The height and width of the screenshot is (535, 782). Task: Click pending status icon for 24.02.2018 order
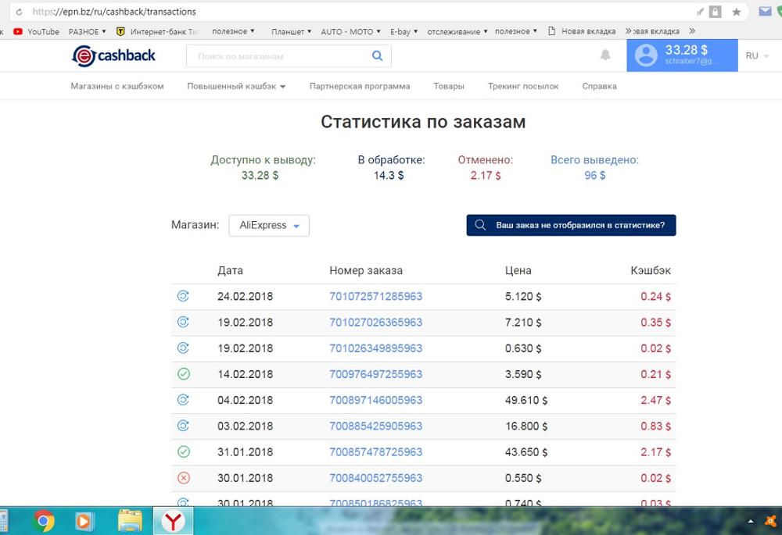184,297
